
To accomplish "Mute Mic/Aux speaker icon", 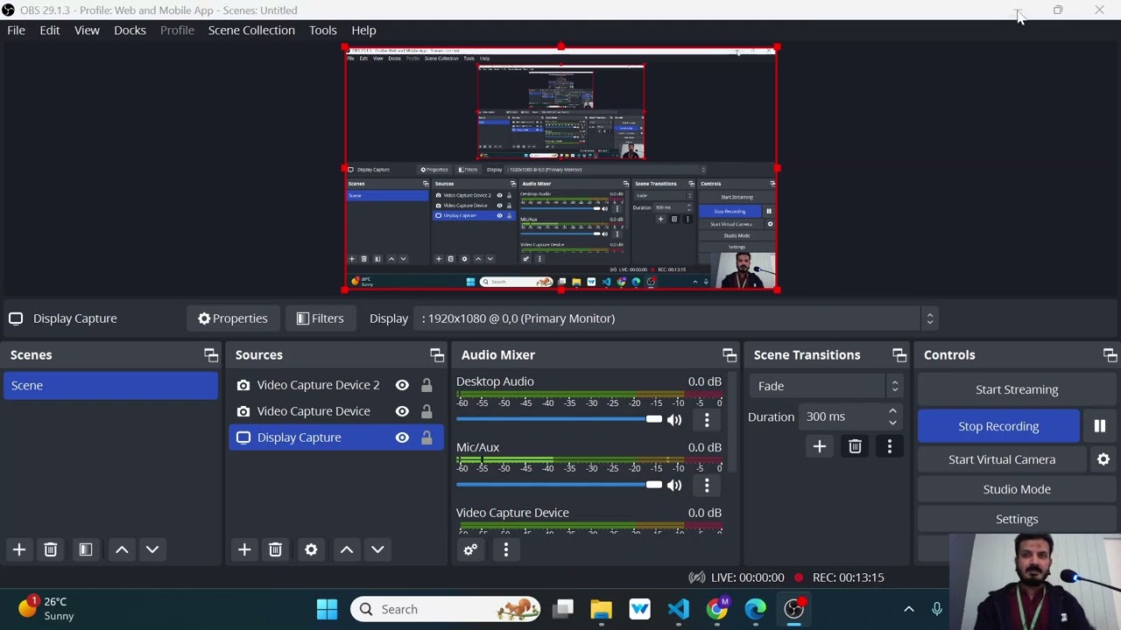I will 674,485.
